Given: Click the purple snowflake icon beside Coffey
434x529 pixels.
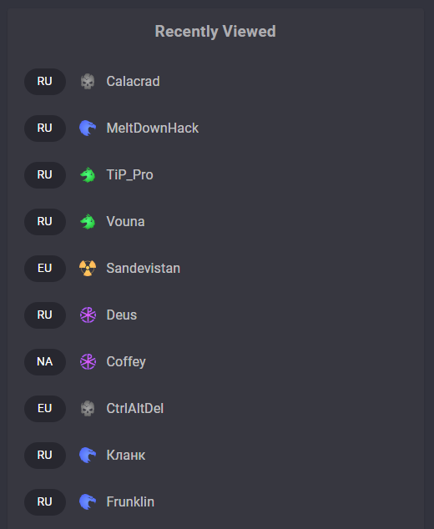Looking at the screenshot, I should (x=88, y=362).
